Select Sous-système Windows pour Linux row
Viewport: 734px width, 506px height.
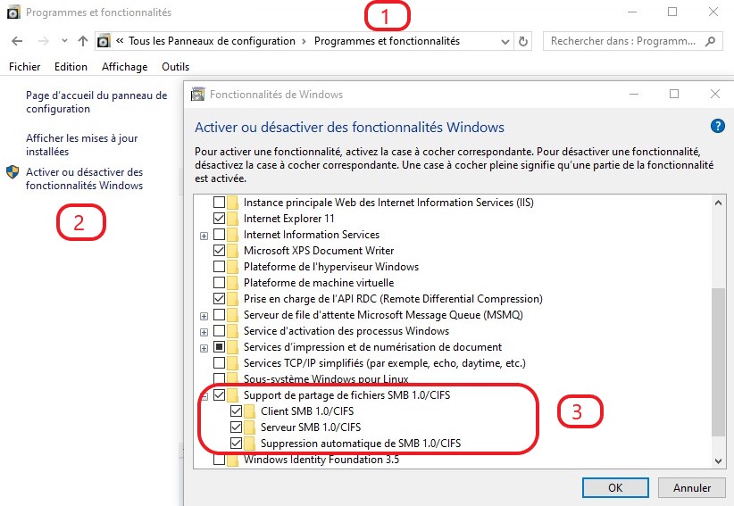click(326, 378)
